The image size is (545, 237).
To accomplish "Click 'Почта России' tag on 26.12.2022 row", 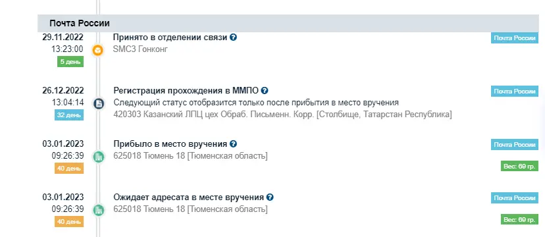I will 515,92.
